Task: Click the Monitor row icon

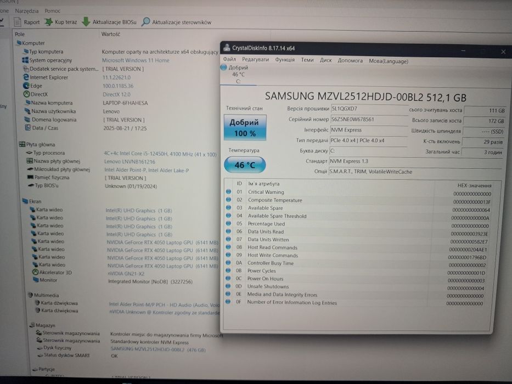Action: coord(36,280)
